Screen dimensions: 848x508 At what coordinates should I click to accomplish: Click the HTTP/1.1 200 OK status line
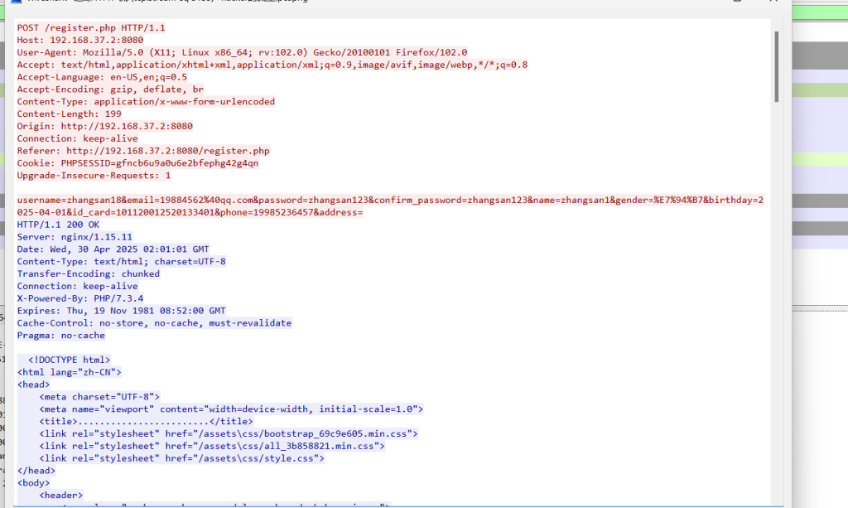58,225
